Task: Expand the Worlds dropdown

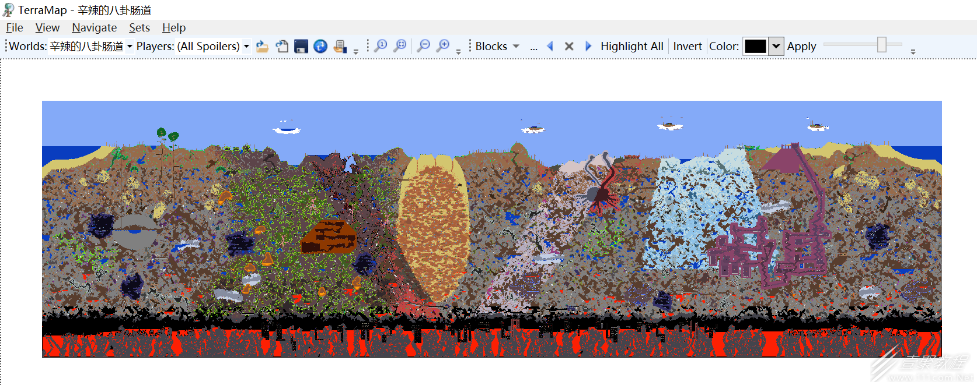Action: pos(130,47)
